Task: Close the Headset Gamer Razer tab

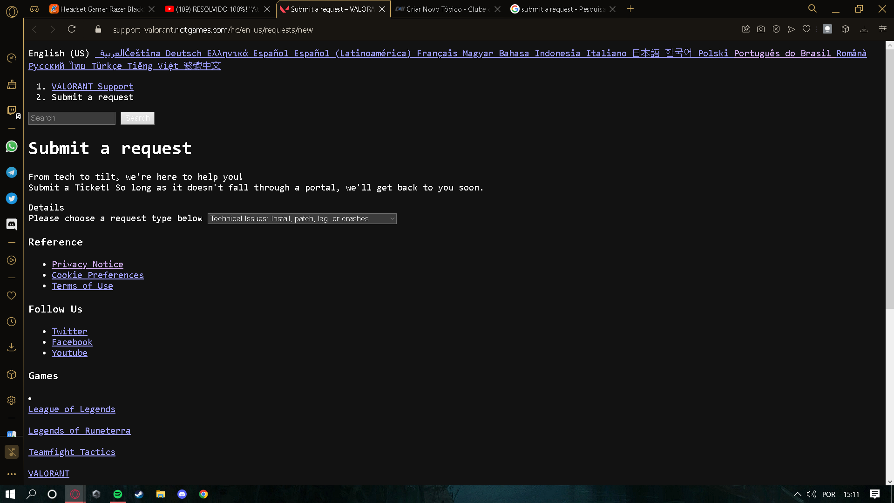Action: pyautogui.click(x=151, y=9)
